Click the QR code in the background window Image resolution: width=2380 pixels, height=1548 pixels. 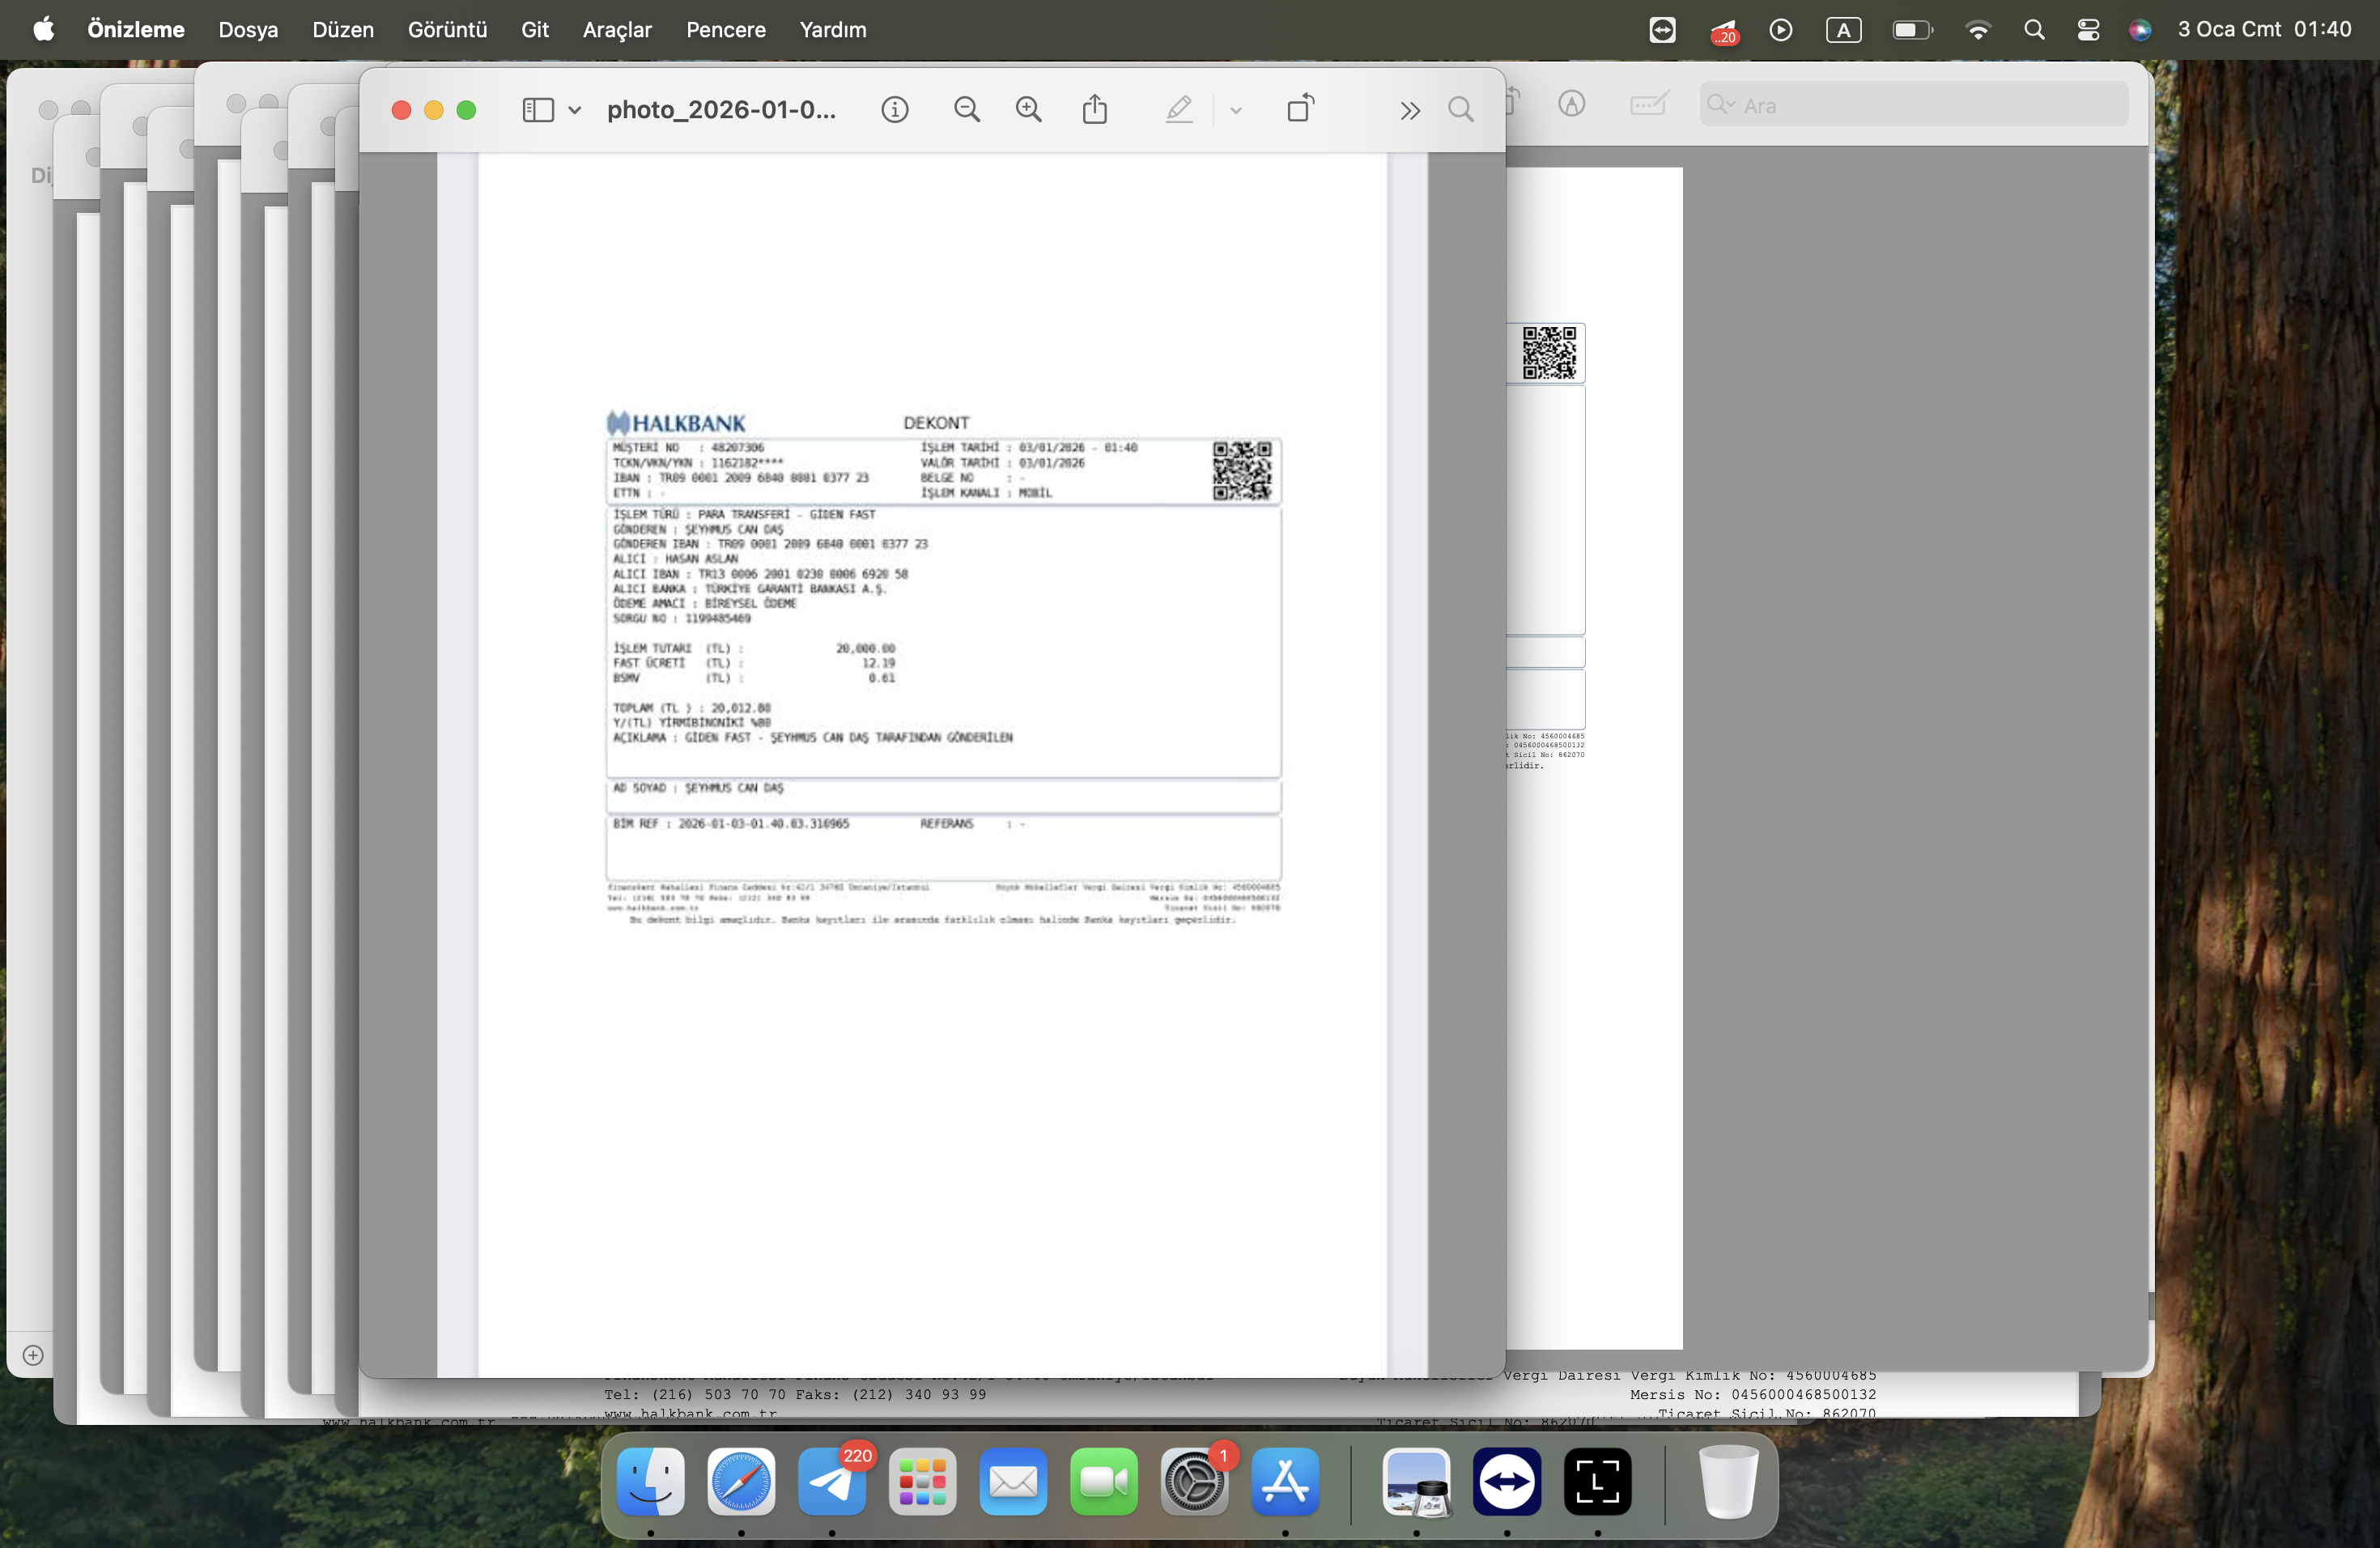[1549, 353]
